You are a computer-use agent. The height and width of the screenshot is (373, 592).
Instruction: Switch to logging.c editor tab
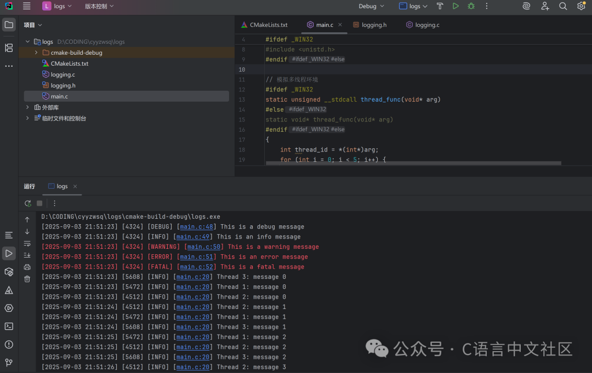[x=423, y=25]
